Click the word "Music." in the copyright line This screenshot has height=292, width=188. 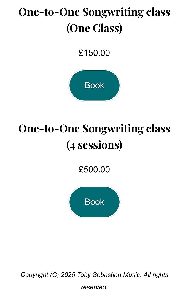(x=133, y=275)
